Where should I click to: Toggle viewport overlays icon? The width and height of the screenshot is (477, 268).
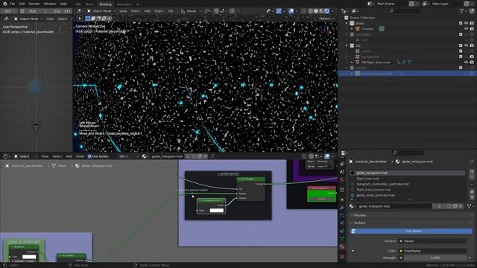[x=291, y=11]
